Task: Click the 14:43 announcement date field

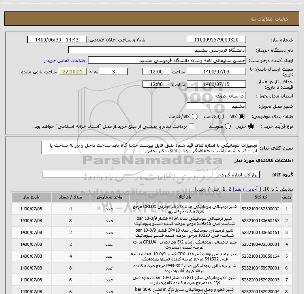Action: [x=57, y=39]
